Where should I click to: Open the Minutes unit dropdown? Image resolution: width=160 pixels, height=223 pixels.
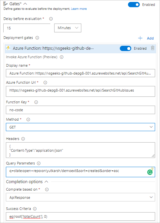[x=68, y=28]
